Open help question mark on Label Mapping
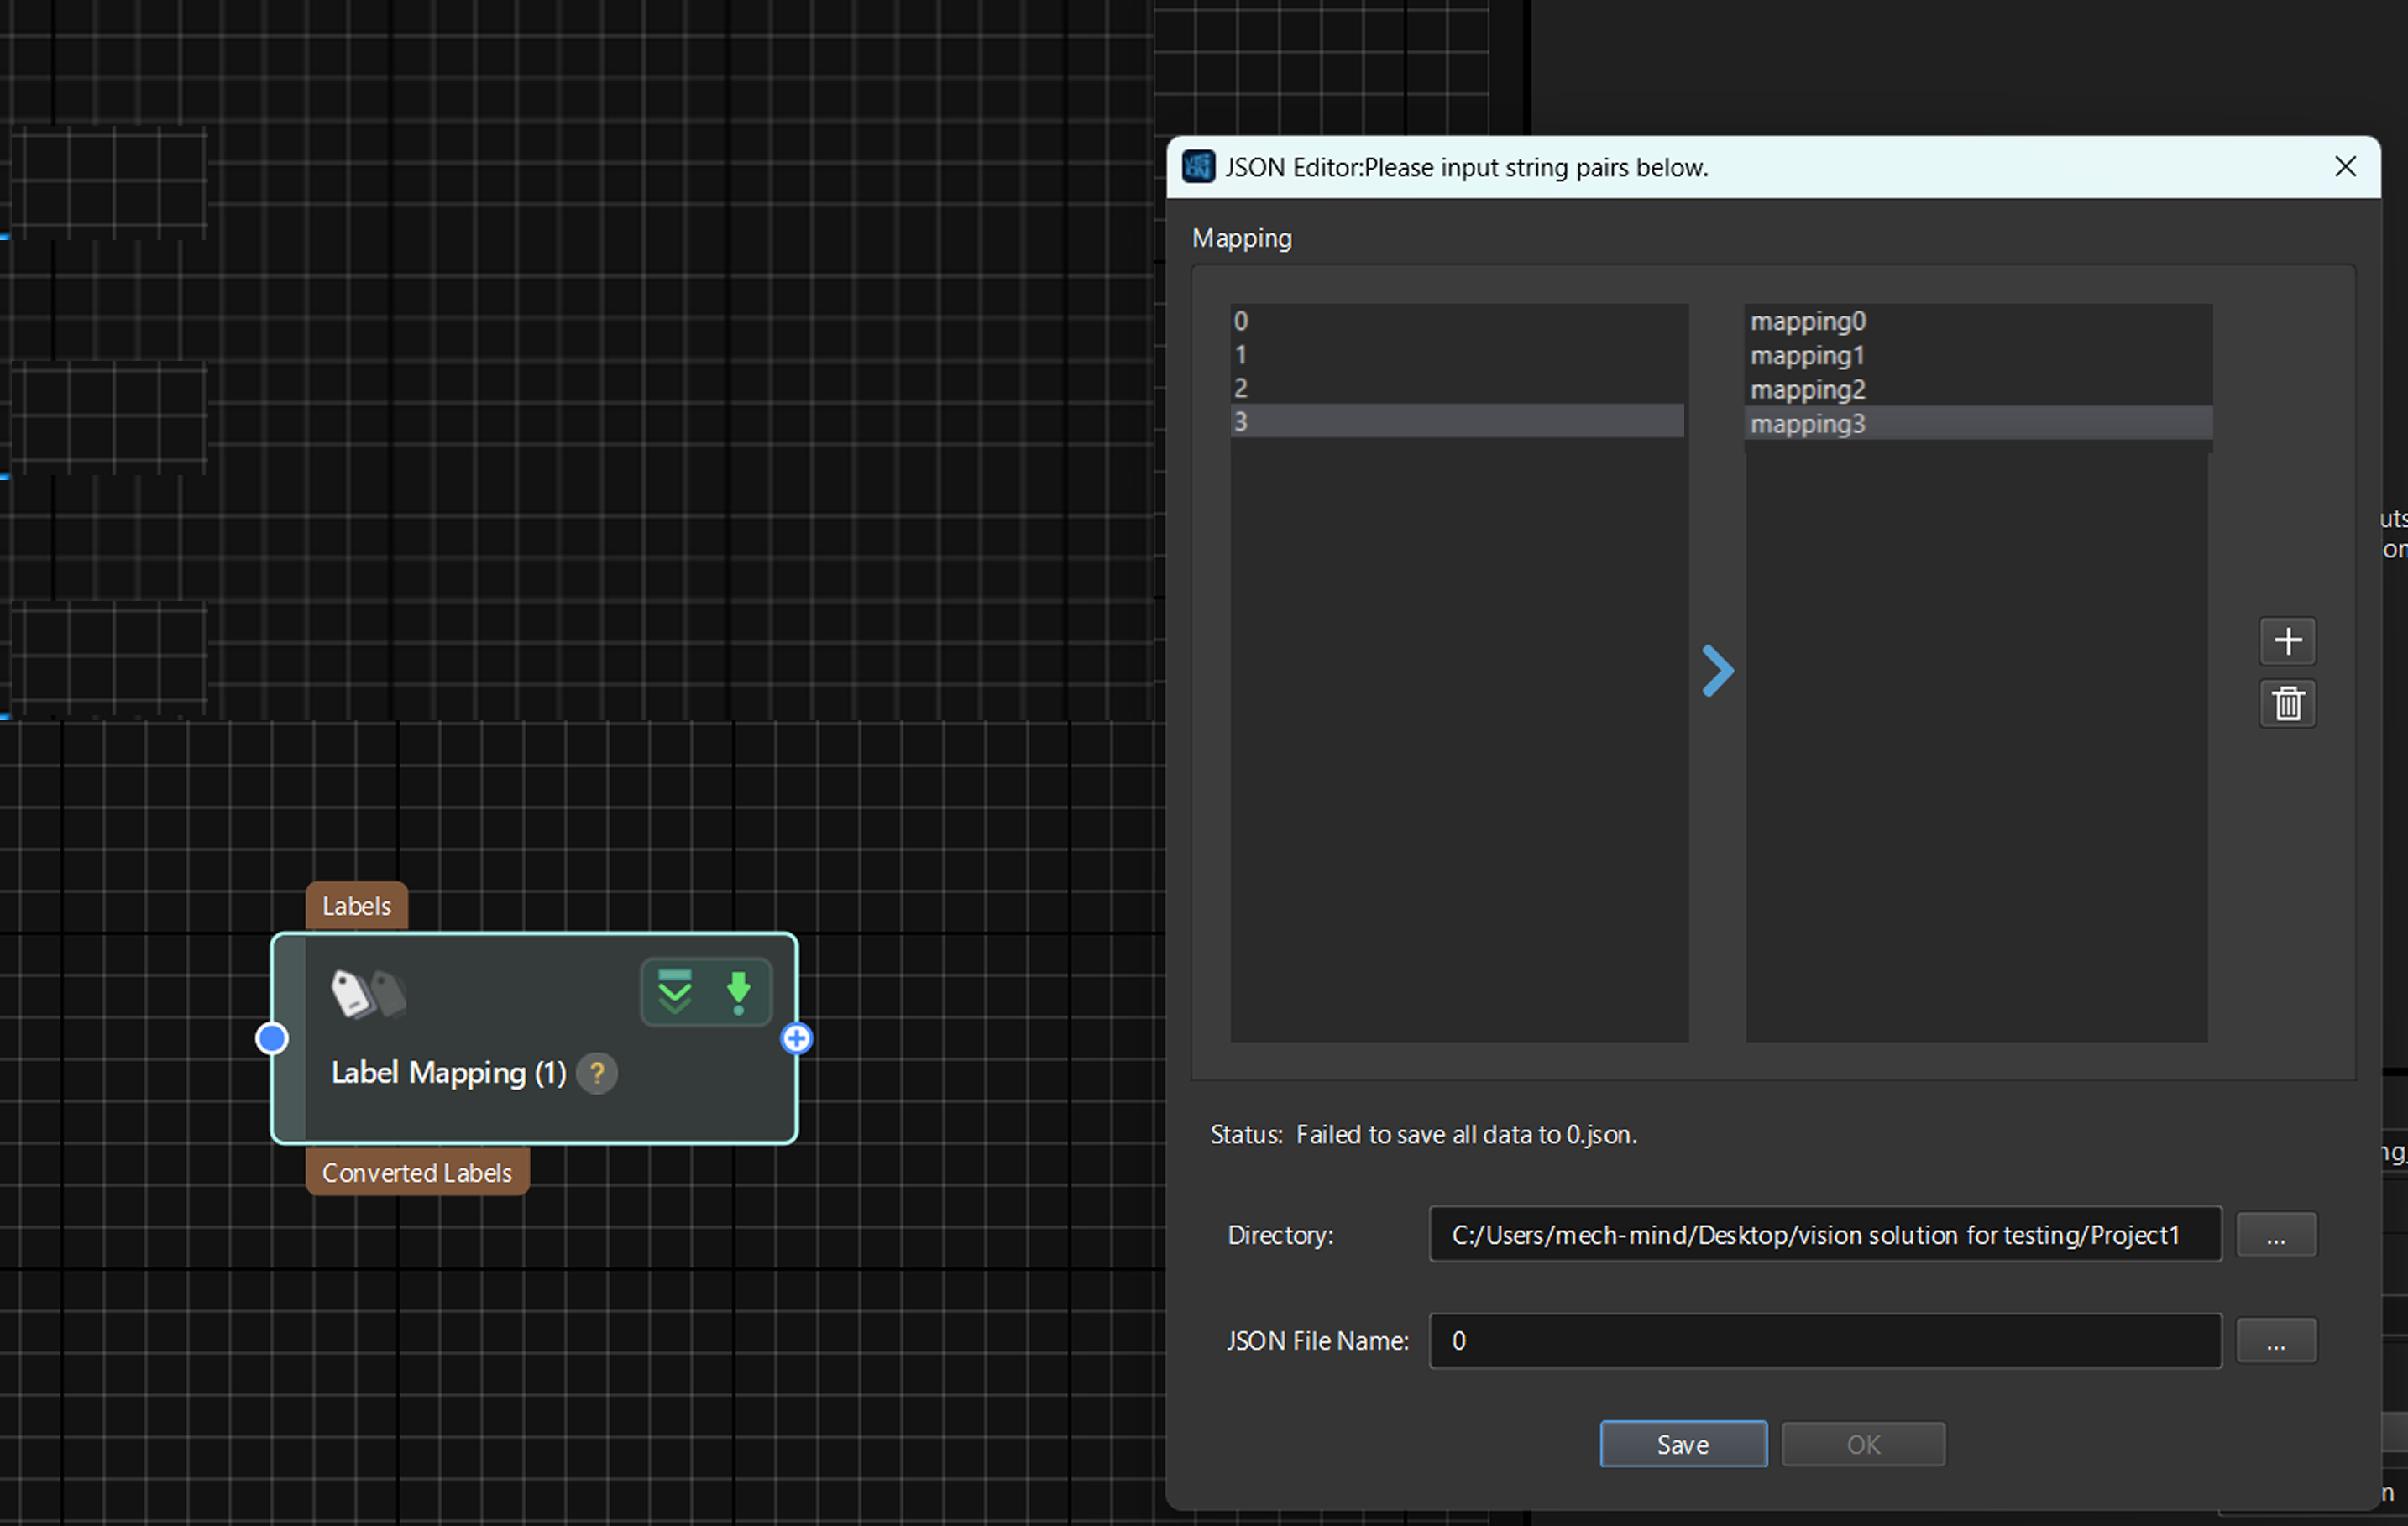 [x=597, y=1073]
